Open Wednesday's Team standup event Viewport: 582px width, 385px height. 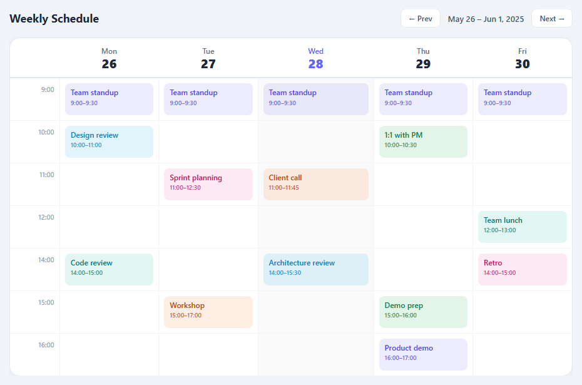316,99
